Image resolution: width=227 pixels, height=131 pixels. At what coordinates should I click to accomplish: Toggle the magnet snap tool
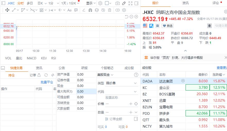tap(90, 10)
